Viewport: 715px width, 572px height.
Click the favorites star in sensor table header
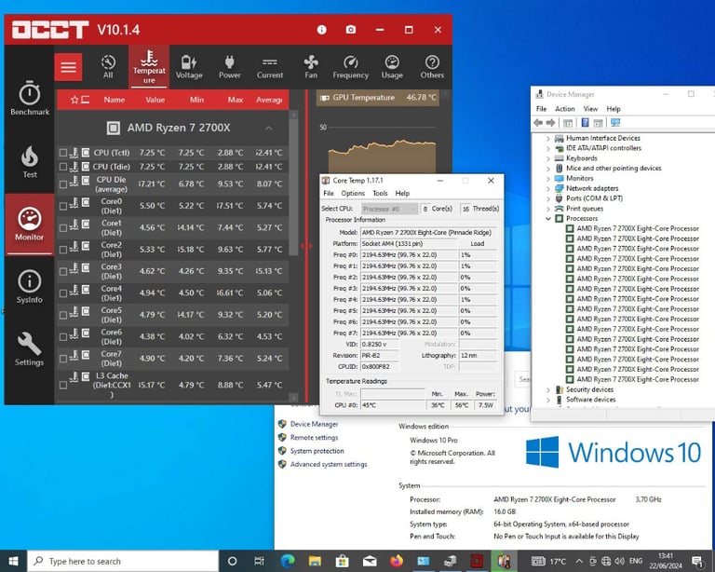(74, 100)
